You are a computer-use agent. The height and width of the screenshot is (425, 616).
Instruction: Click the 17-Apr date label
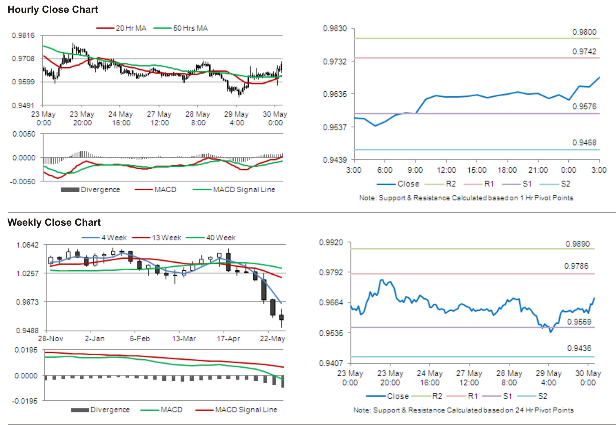coord(228,339)
